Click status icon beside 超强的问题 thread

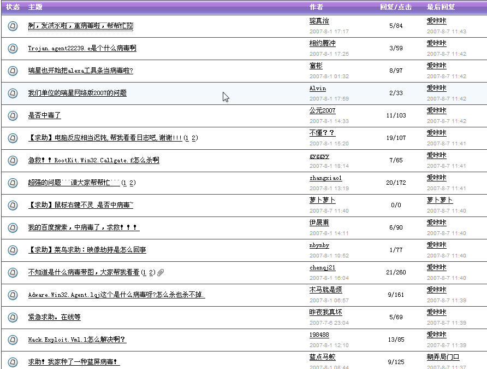click(13, 183)
